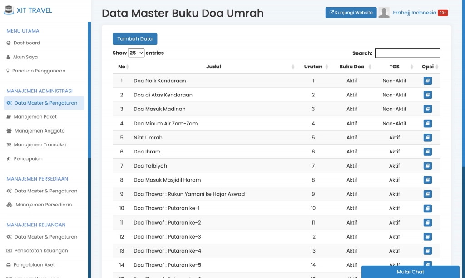Click the edit icon for Doa Naik Kendaraan

click(427, 81)
